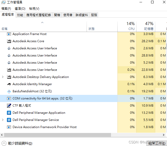Sort by the 記憶體 47% column header
This screenshot has height=146, width=167.
click(x=146, y=27)
